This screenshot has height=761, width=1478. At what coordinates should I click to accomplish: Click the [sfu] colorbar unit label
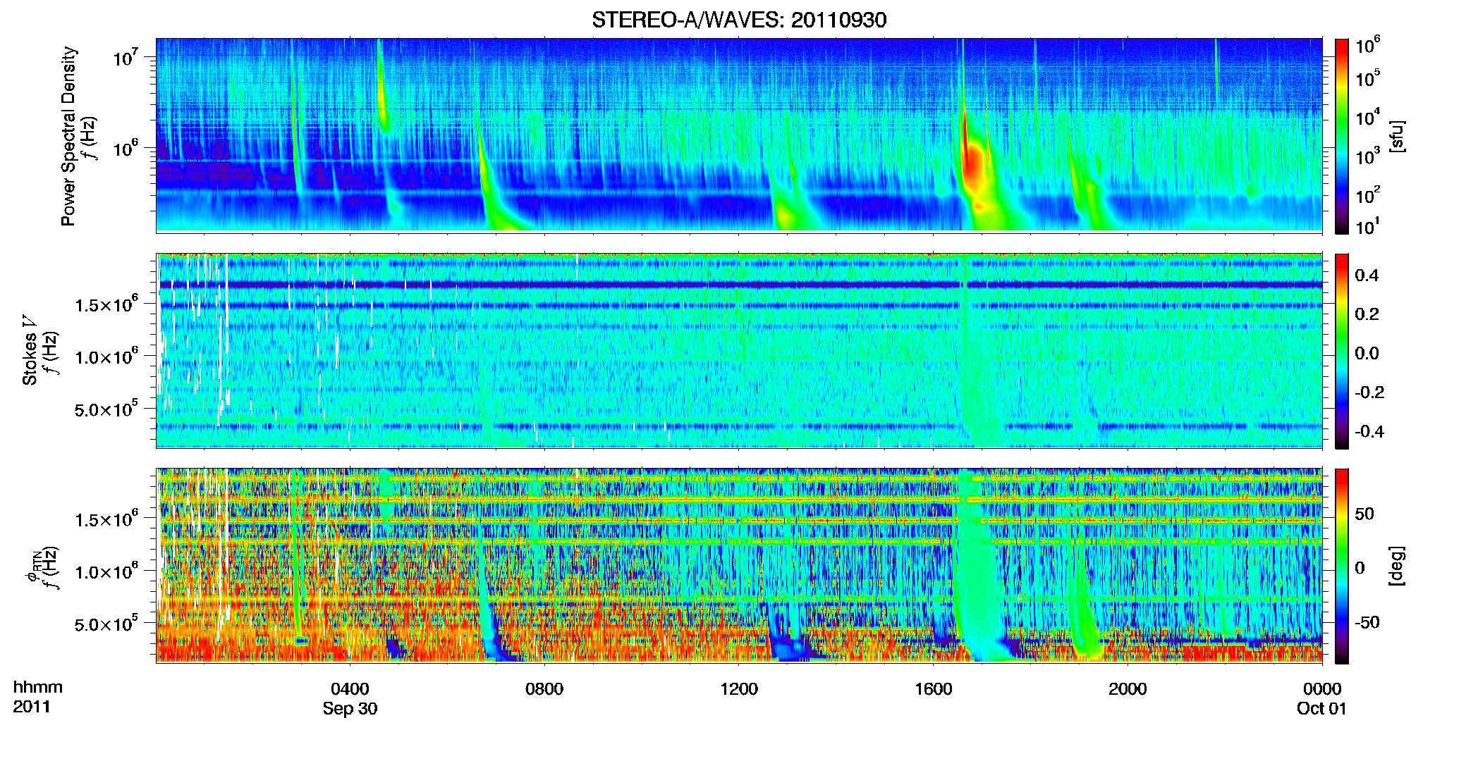pyautogui.click(x=1396, y=136)
